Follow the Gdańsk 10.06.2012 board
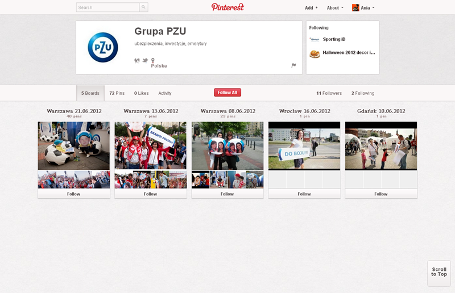Image resolution: width=455 pixels, height=293 pixels. click(x=380, y=194)
